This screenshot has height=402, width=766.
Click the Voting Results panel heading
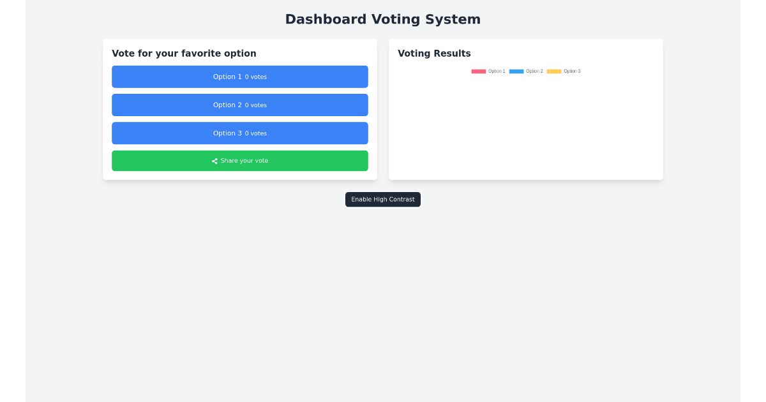point(434,54)
